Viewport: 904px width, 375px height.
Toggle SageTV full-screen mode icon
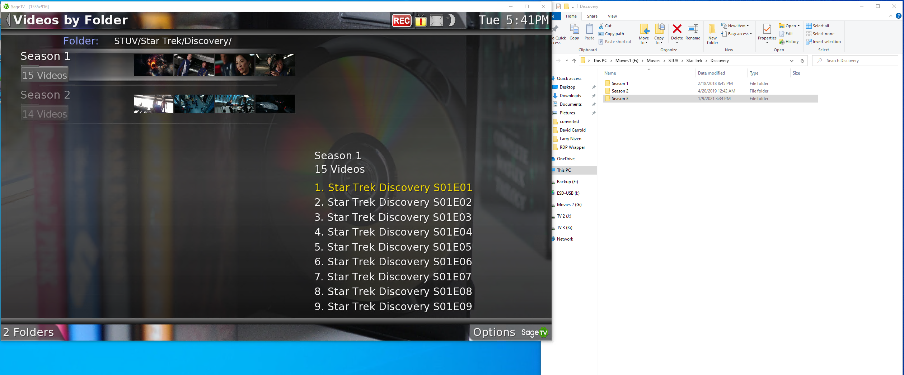[x=436, y=21]
